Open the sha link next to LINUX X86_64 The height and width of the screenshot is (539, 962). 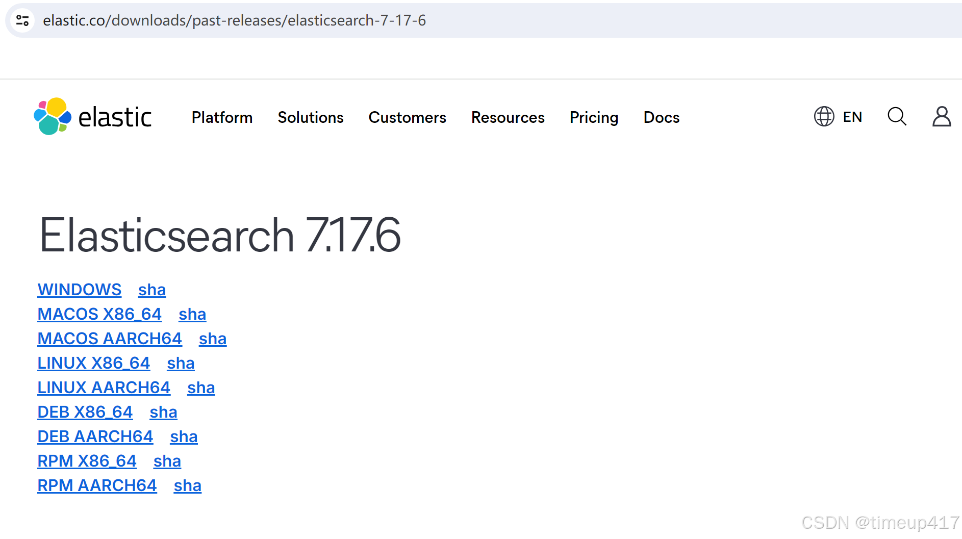[180, 363]
